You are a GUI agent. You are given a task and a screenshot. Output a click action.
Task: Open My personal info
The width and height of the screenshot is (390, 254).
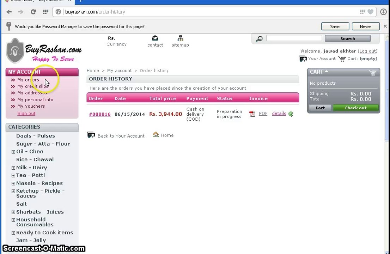coord(35,99)
